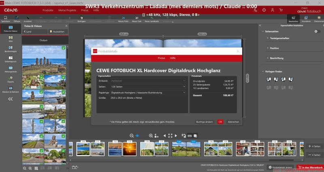Collapse the left sidebar double arrow
Screen dimensions: 324x172
[11, 99]
